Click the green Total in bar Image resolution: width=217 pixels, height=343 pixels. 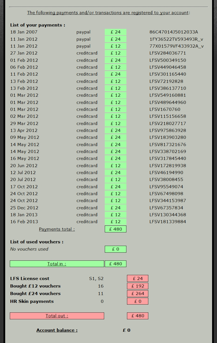57,264
